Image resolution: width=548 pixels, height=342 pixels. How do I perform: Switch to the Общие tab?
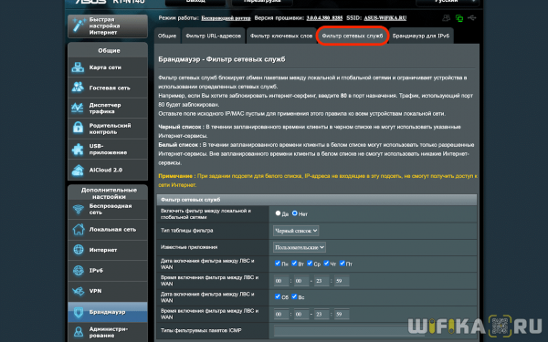click(167, 36)
